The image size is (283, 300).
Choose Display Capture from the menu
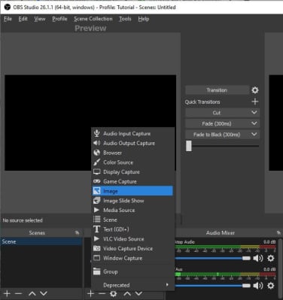point(132,171)
